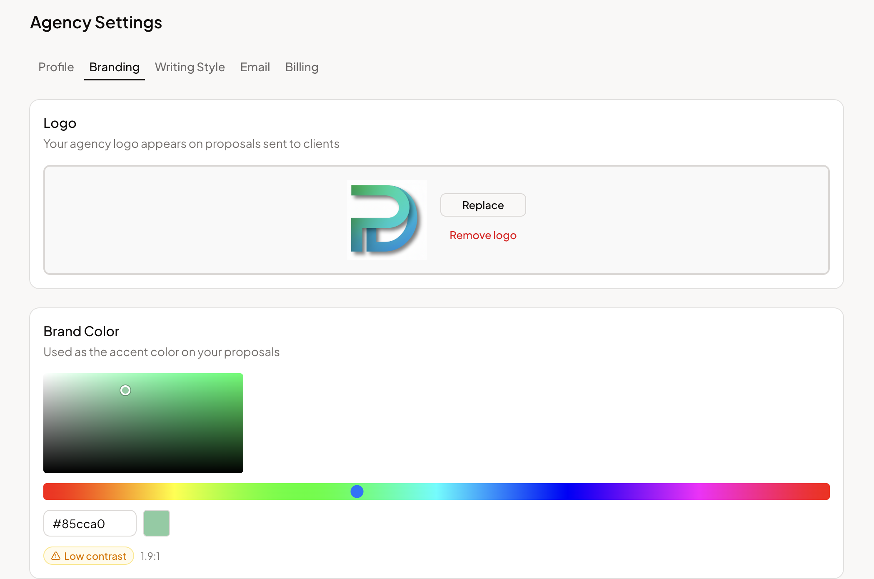Select the Branding tab
874x579 pixels.
click(114, 67)
